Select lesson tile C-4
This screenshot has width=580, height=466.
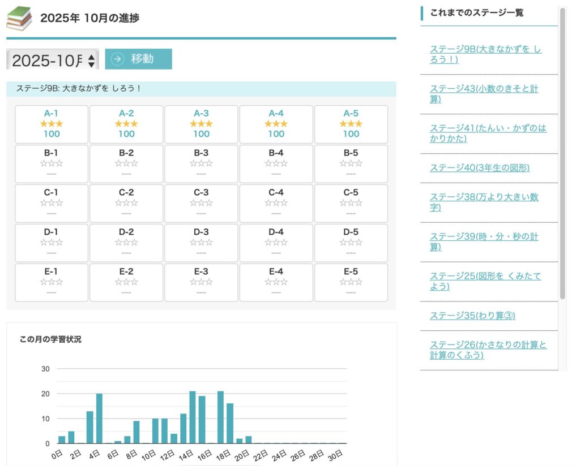point(276,203)
